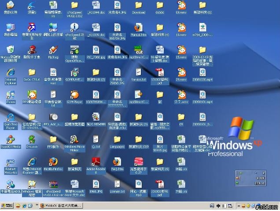
Task: Click the cFosSpeed traffic status gadget
Action: coord(251,178)
